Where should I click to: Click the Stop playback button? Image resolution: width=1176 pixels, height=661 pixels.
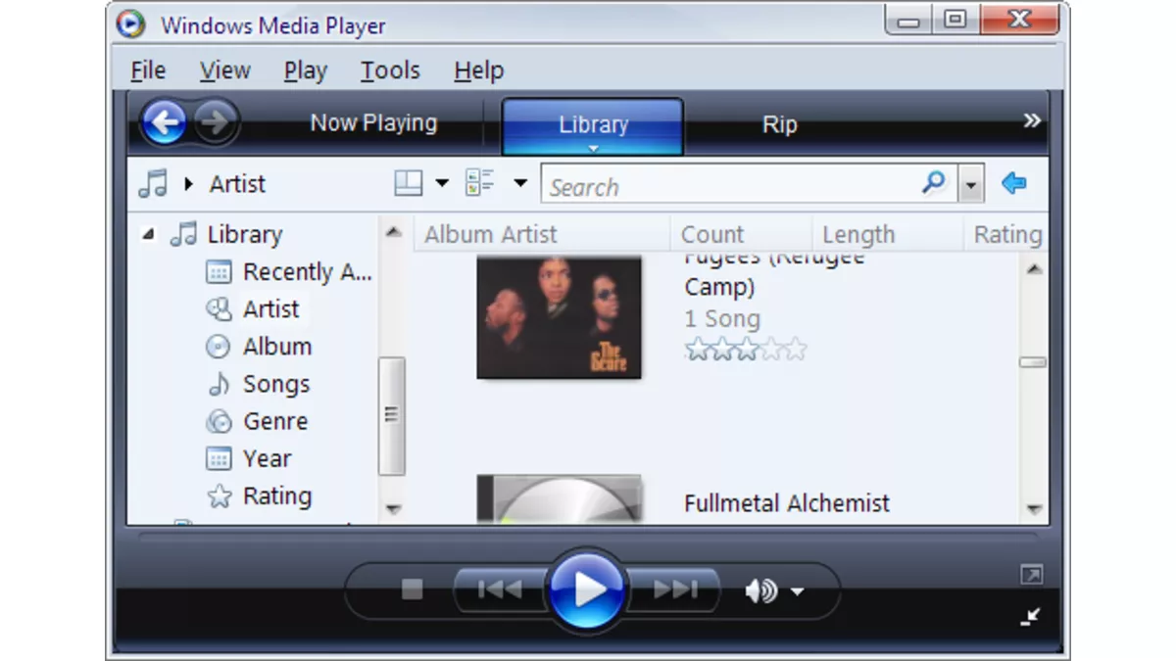coord(412,590)
